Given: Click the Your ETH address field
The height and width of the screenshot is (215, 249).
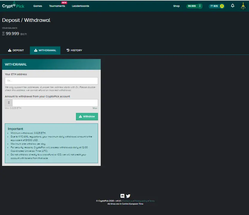Looking at the screenshot, I should (x=51, y=81).
